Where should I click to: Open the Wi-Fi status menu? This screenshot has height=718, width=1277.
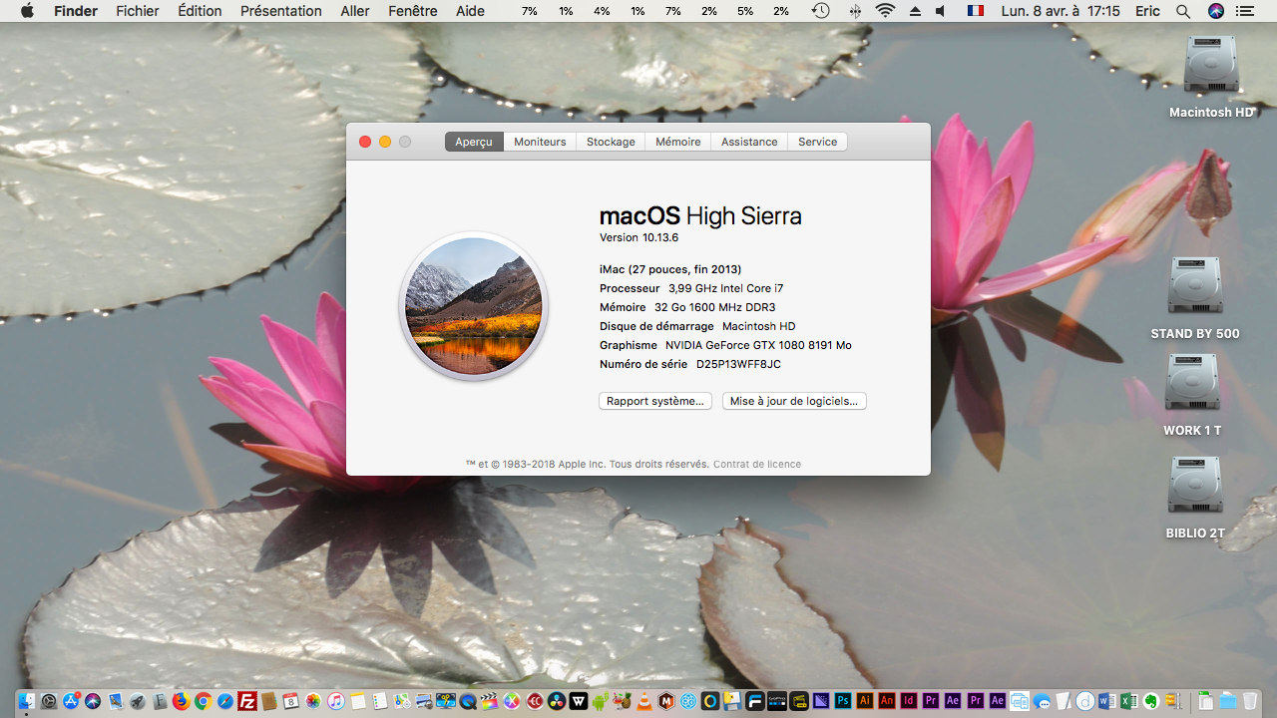[x=885, y=11]
